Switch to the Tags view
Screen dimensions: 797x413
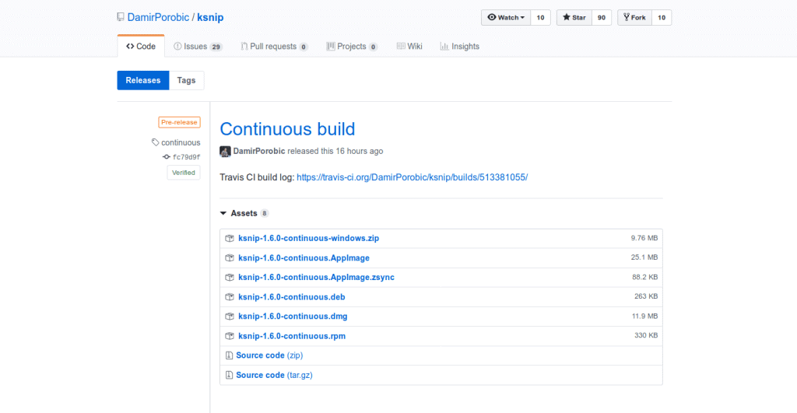[187, 80]
